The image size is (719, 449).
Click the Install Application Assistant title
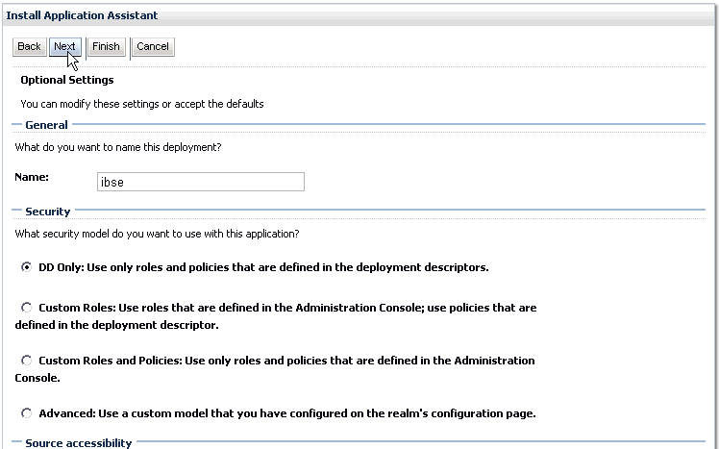82,15
